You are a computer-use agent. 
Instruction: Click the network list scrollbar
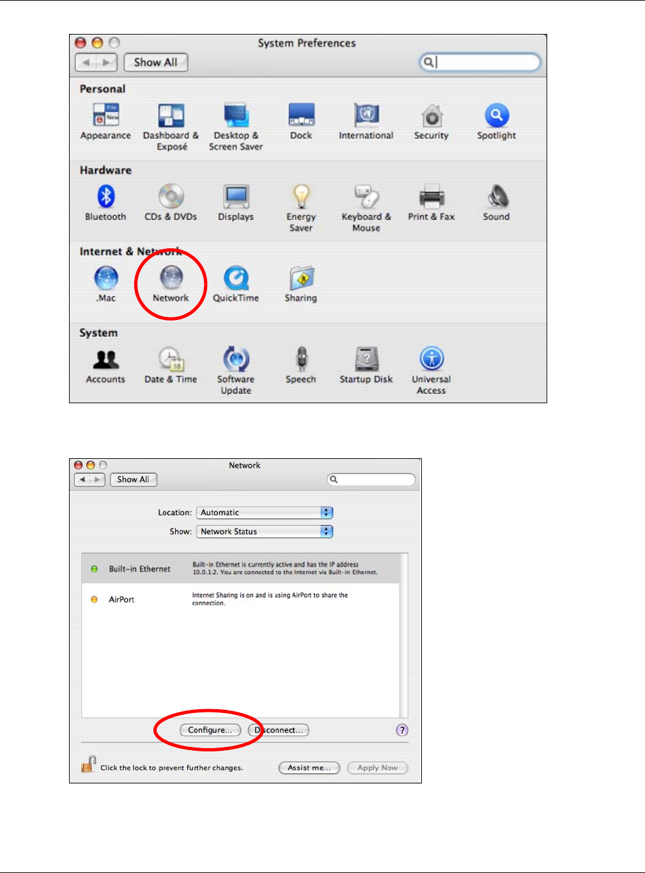(x=403, y=636)
